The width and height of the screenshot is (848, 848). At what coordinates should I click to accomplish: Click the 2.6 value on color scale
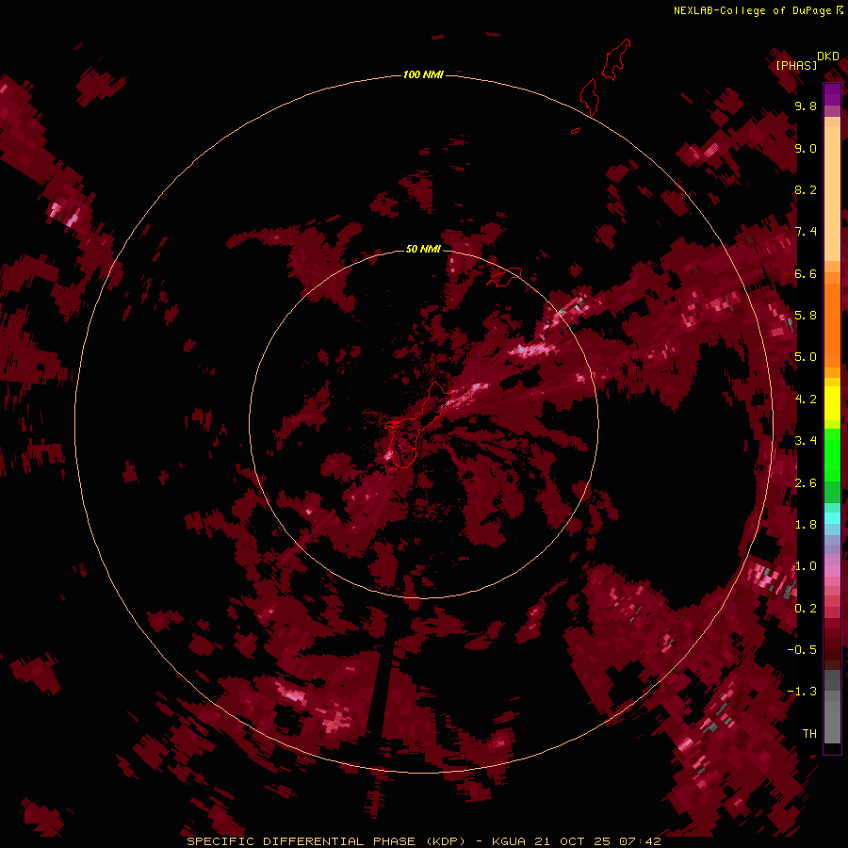tap(806, 483)
